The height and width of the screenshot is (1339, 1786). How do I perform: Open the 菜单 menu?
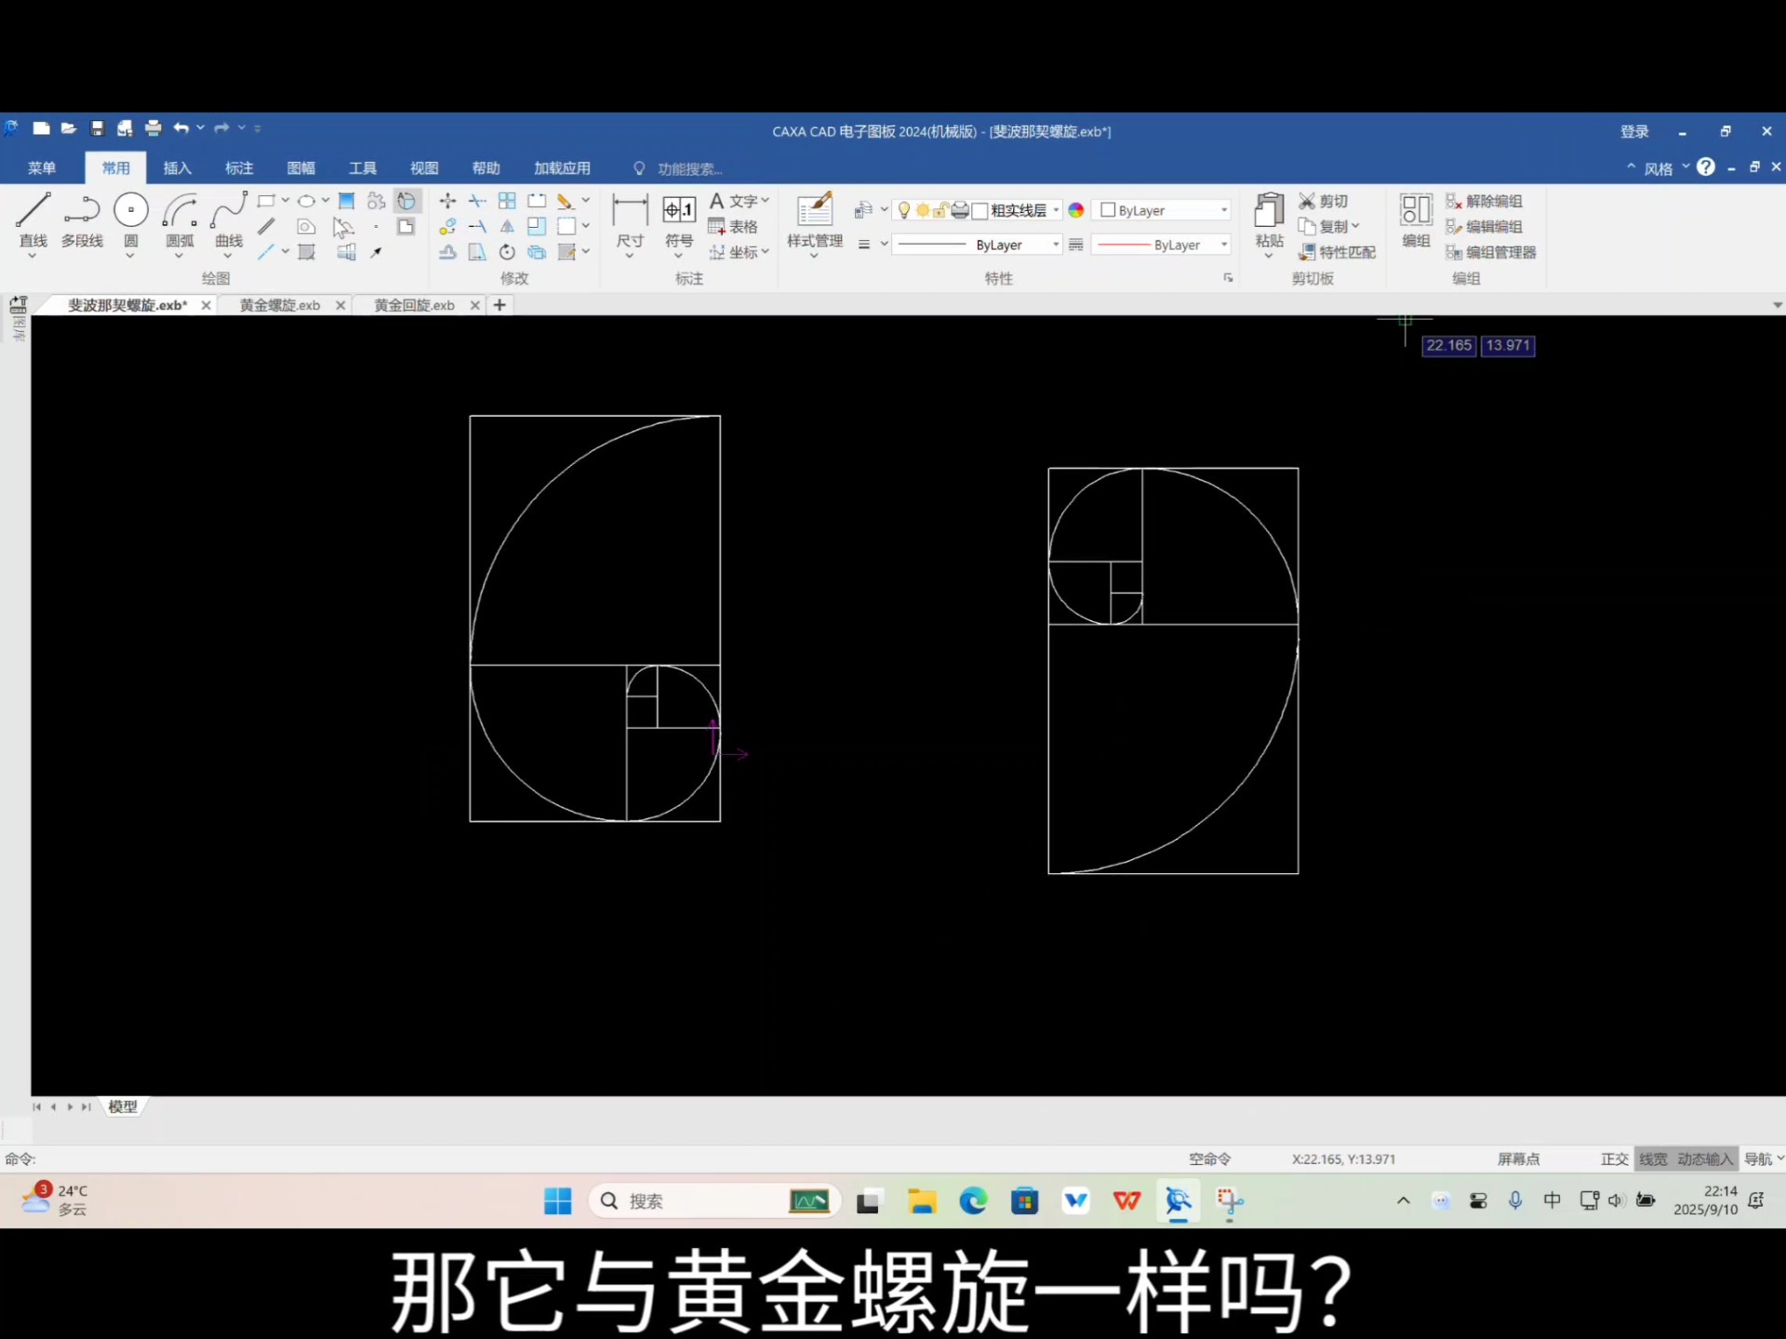(42, 168)
